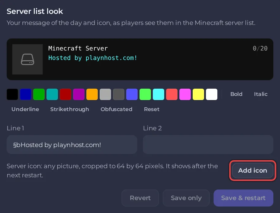Click the server icon placeholder in preview

coord(28,59)
